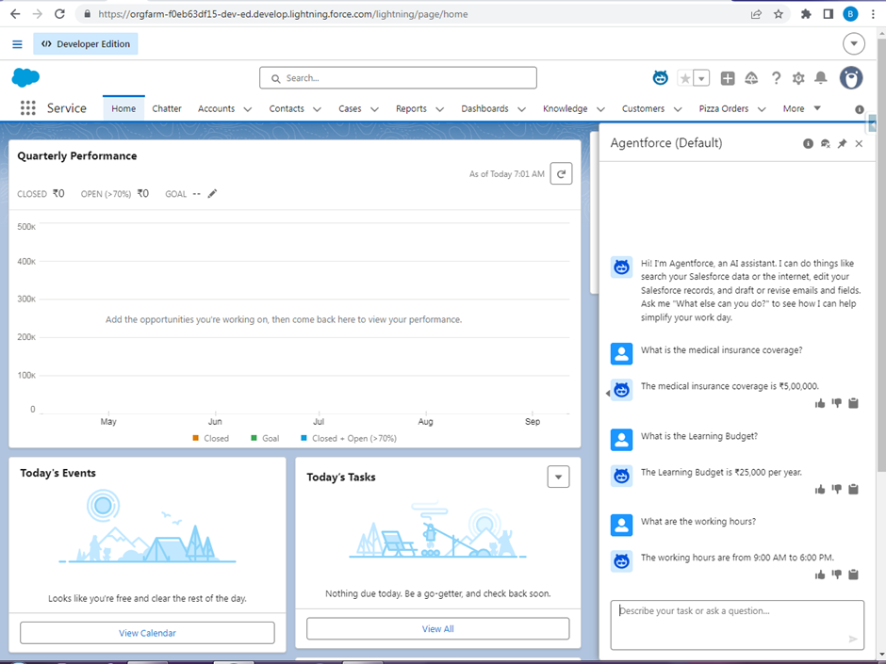Bookmark this page with browser star
This screenshot has width=886, height=664.
(x=778, y=14)
